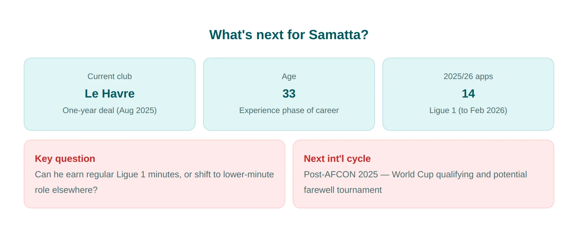Open the Next int'l cycle panel

tap(423, 174)
